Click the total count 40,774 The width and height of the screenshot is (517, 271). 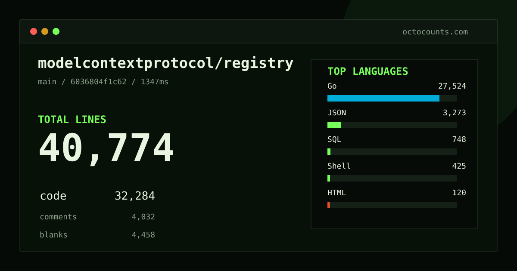point(106,148)
